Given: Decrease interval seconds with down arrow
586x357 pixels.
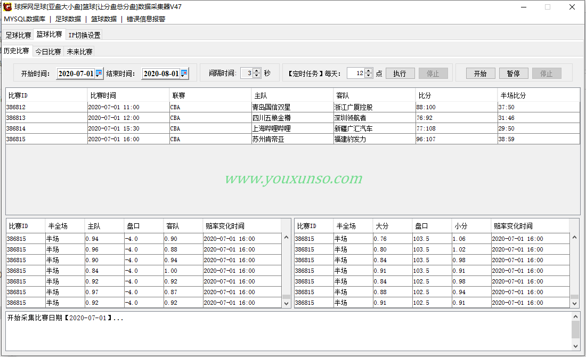Looking at the screenshot, I should click(x=257, y=76).
